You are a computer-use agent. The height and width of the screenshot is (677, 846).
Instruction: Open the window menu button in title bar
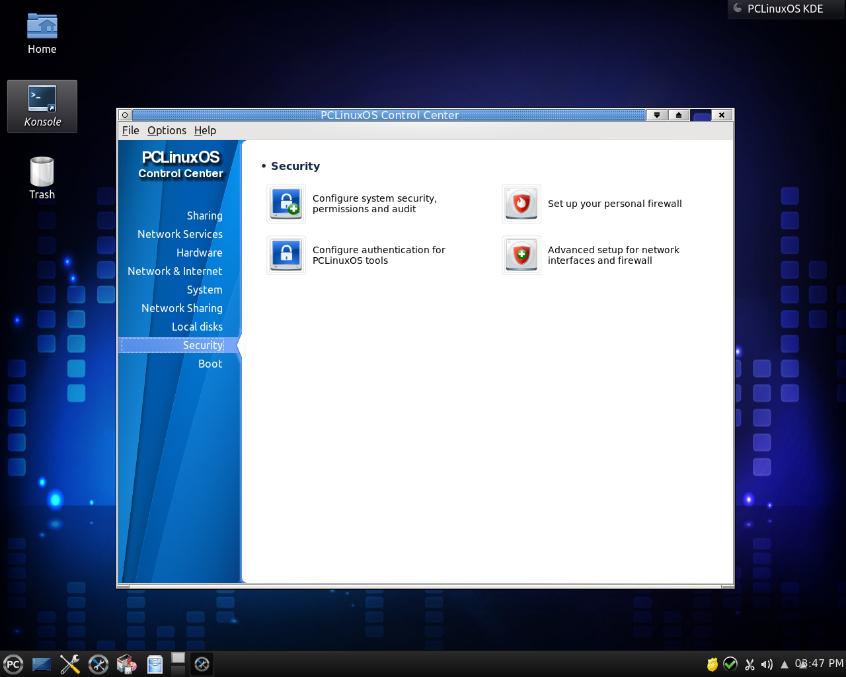click(125, 115)
